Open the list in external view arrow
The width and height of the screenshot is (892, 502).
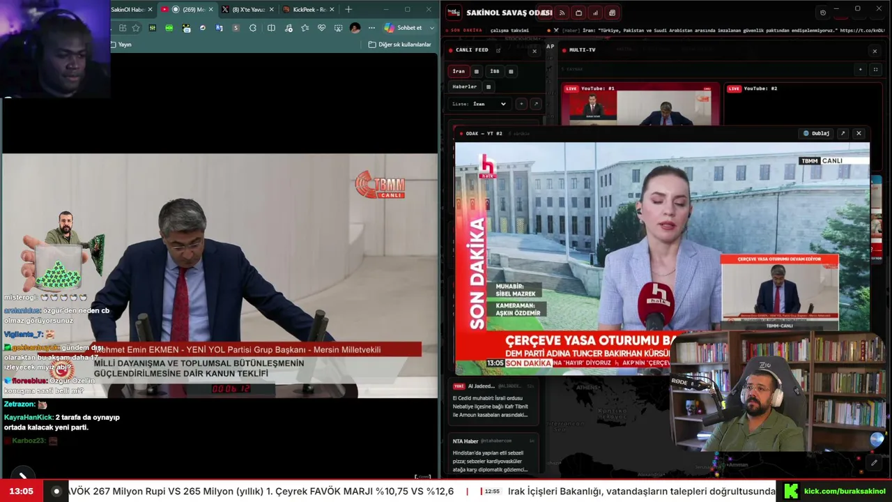click(x=536, y=104)
